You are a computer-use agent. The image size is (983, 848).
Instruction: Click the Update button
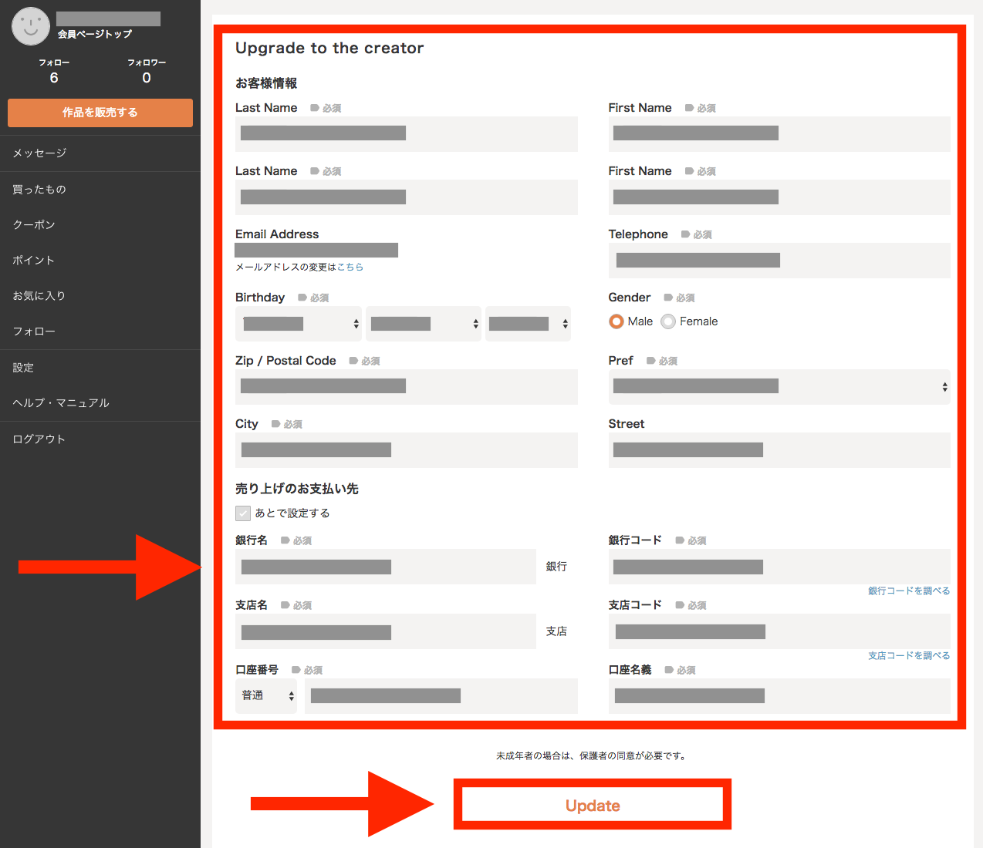click(x=592, y=806)
